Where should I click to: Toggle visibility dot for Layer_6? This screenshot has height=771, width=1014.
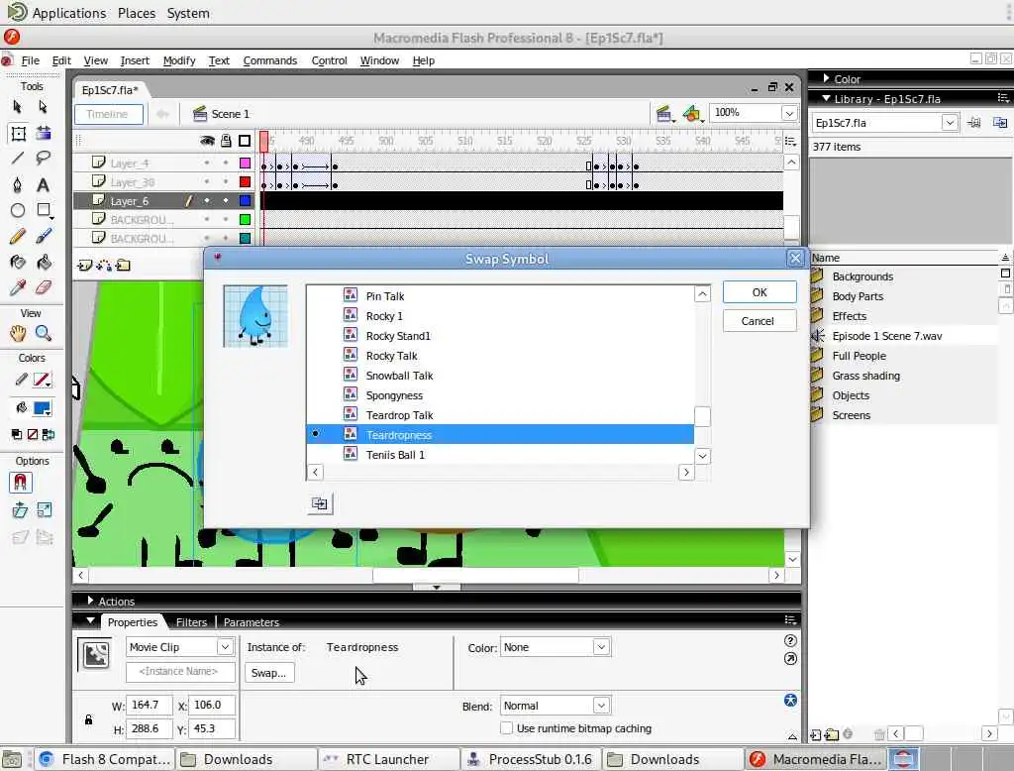click(x=207, y=201)
